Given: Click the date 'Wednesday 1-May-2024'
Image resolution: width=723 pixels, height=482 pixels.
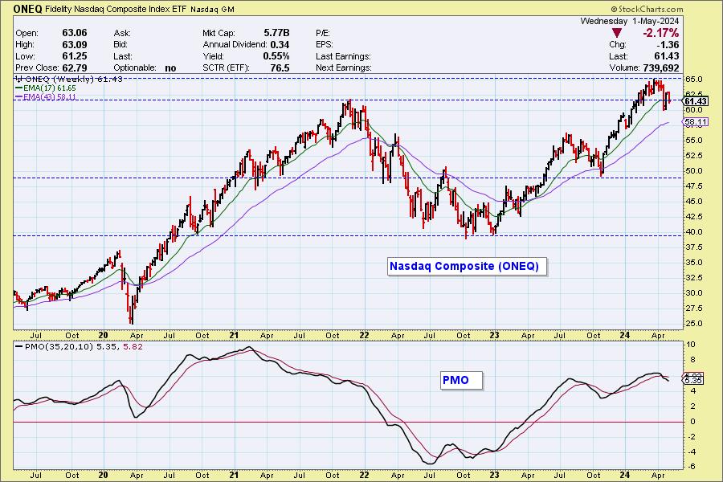Looking at the screenshot, I should [x=629, y=21].
